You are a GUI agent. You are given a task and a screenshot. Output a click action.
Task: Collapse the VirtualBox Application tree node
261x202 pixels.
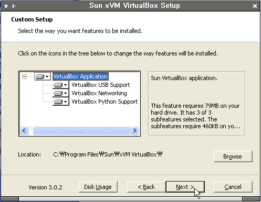click(24, 76)
